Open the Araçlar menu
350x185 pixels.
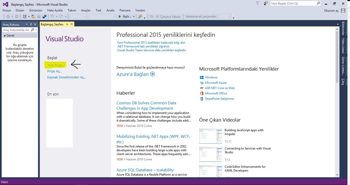[x=86, y=10]
